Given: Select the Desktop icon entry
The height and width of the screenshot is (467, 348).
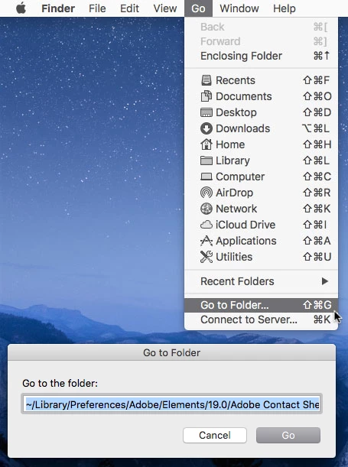Looking at the screenshot, I should (207, 112).
